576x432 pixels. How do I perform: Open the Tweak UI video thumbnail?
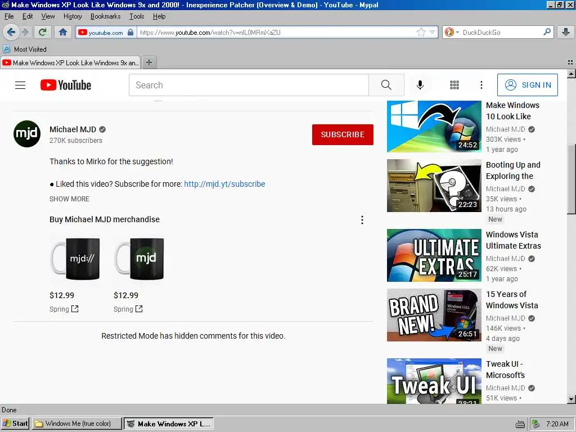tap(434, 381)
